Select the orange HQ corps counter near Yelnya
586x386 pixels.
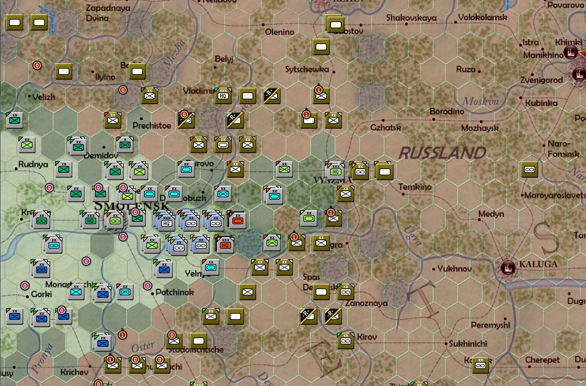pos(224,244)
